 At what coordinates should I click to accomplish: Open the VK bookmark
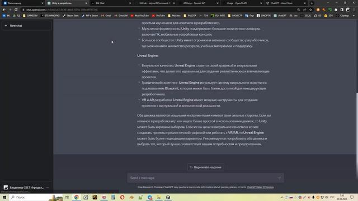coord(6,16)
